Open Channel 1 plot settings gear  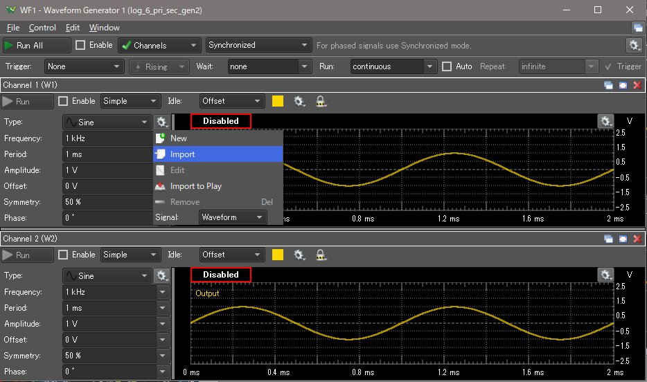point(605,121)
